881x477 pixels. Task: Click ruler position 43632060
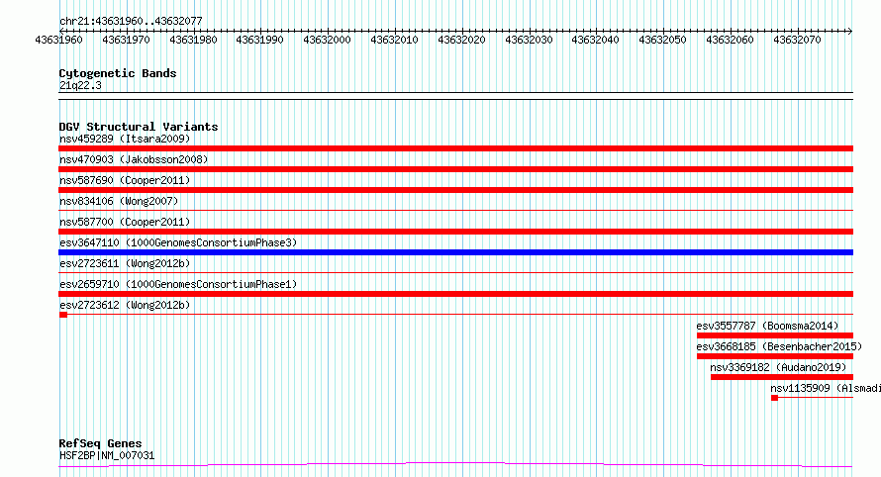[730, 40]
